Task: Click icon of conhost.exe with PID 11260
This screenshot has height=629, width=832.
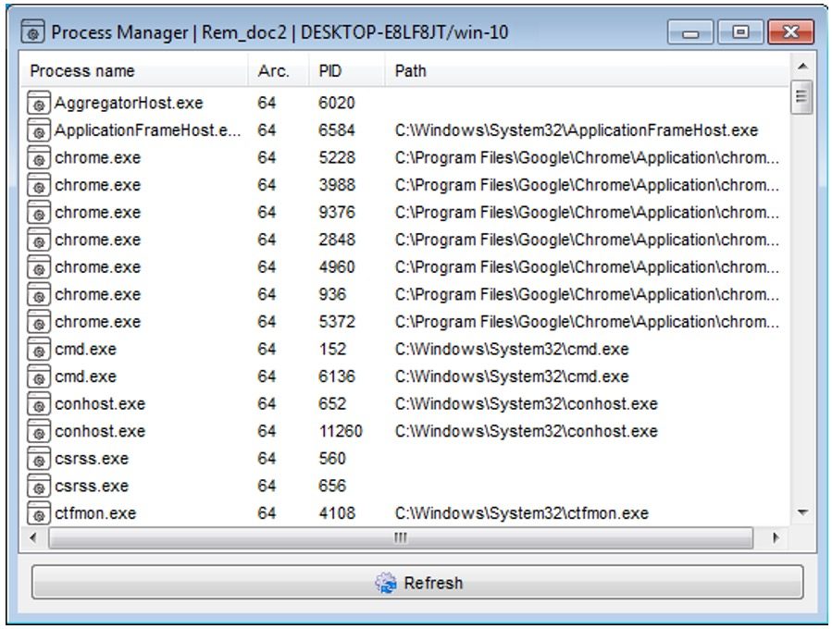Action: (38, 432)
